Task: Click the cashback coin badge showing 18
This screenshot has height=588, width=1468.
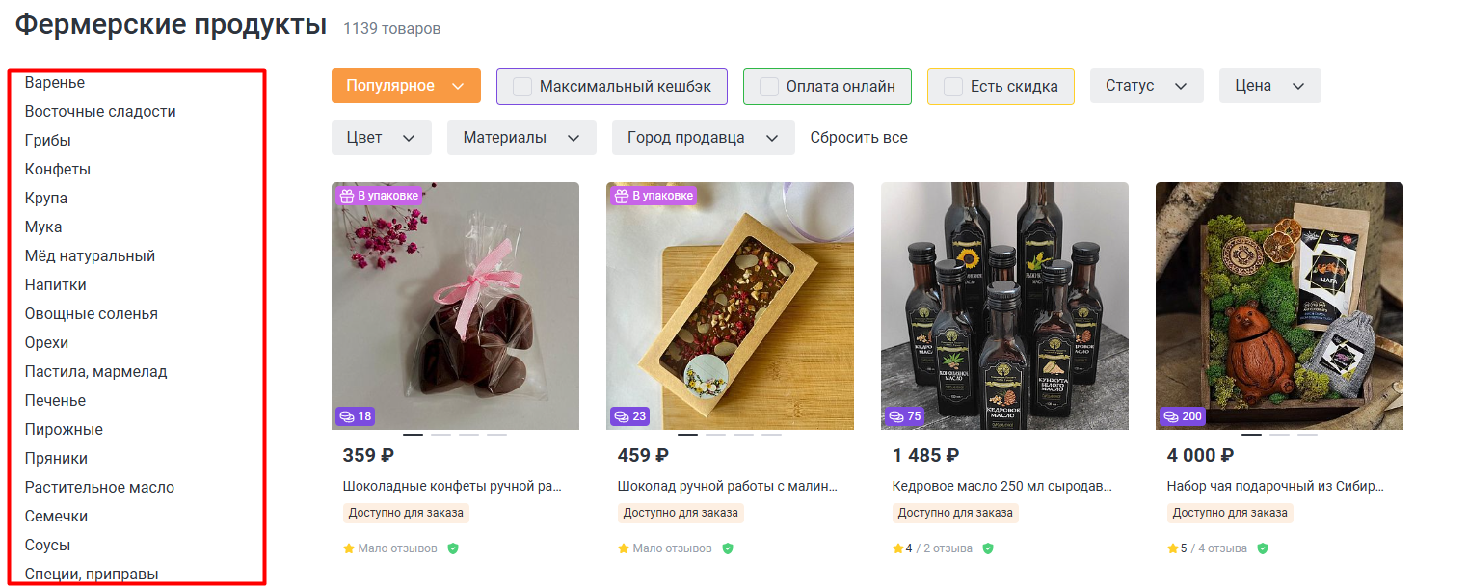Action: pyautogui.click(x=355, y=416)
